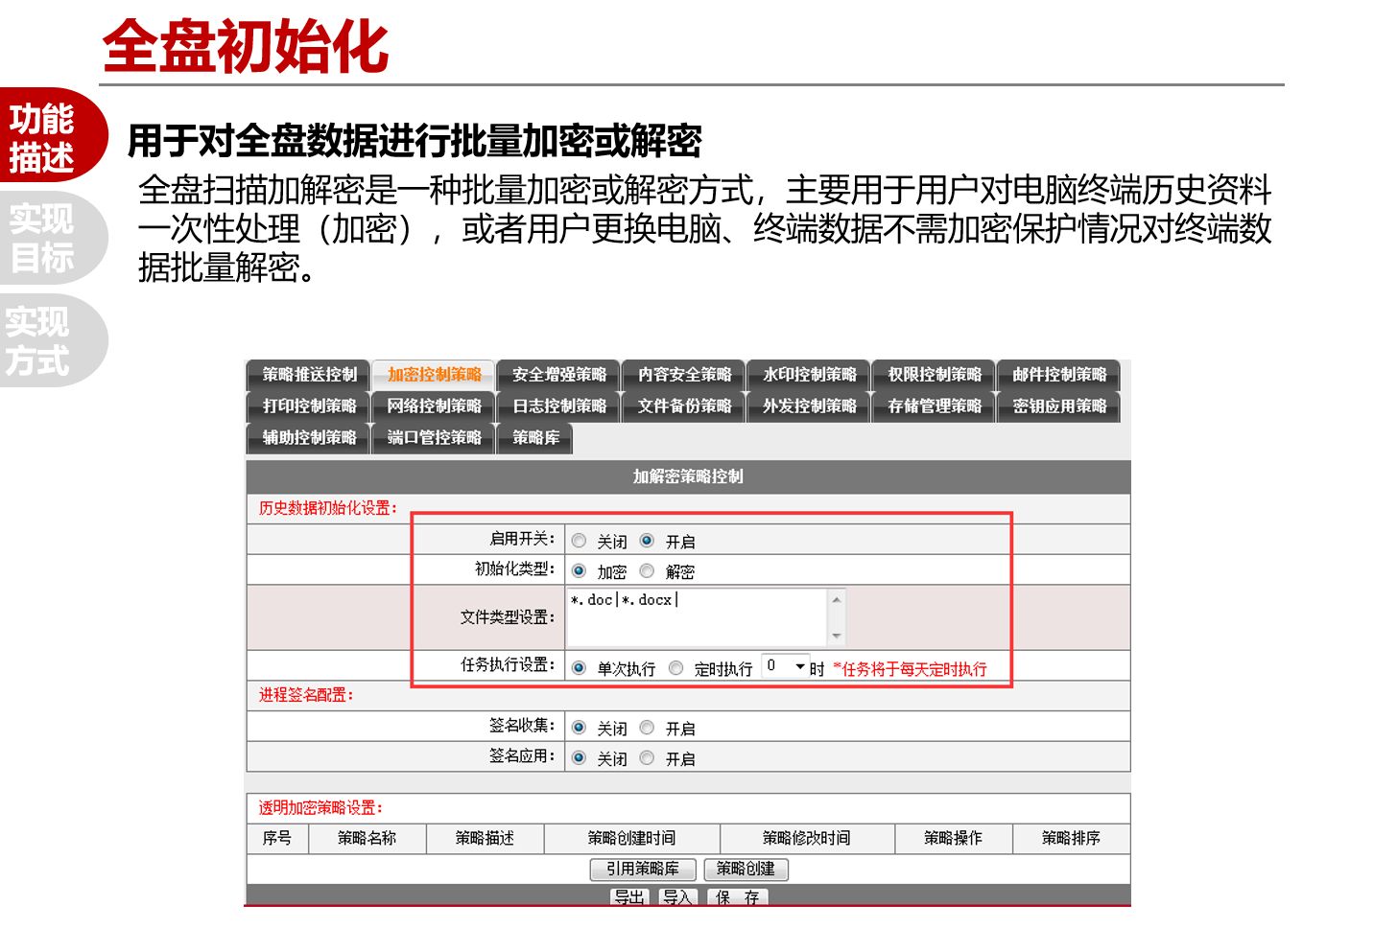The image size is (1374, 928).
Task: Open the 打印控制策略 tab
Action: tap(309, 406)
